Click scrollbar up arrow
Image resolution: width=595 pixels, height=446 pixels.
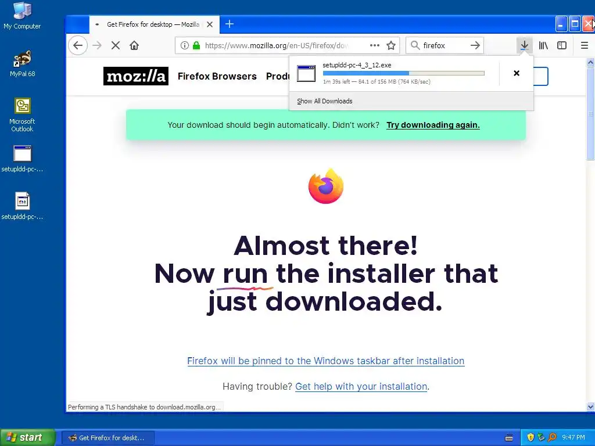click(x=590, y=63)
